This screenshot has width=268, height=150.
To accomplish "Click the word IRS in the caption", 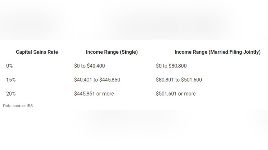I will click(30, 106).
